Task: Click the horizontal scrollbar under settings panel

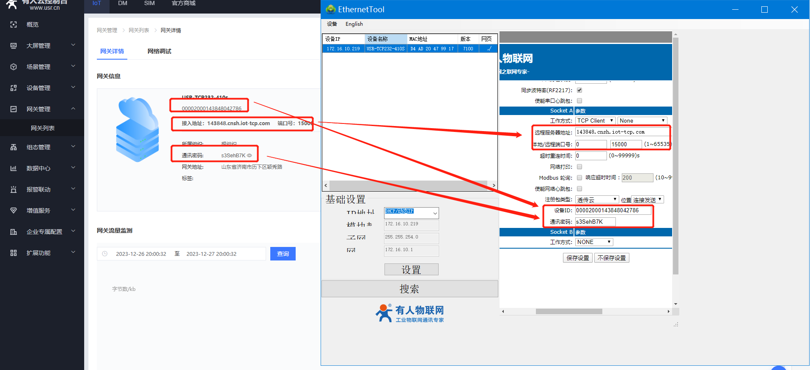Action: coord(568,312)
